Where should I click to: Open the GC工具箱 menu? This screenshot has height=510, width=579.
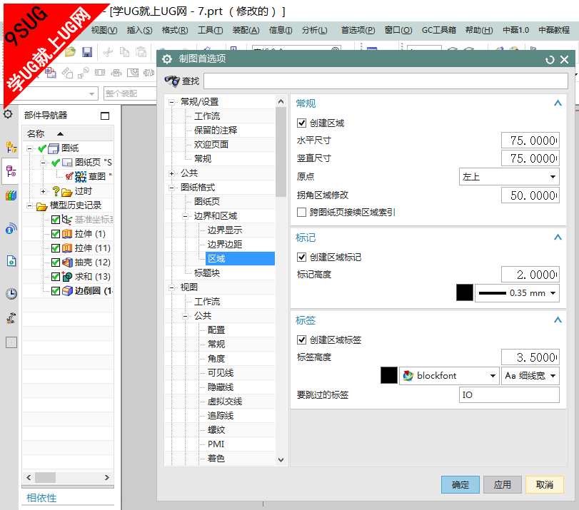pyautogui.click(x=438, y=30)
